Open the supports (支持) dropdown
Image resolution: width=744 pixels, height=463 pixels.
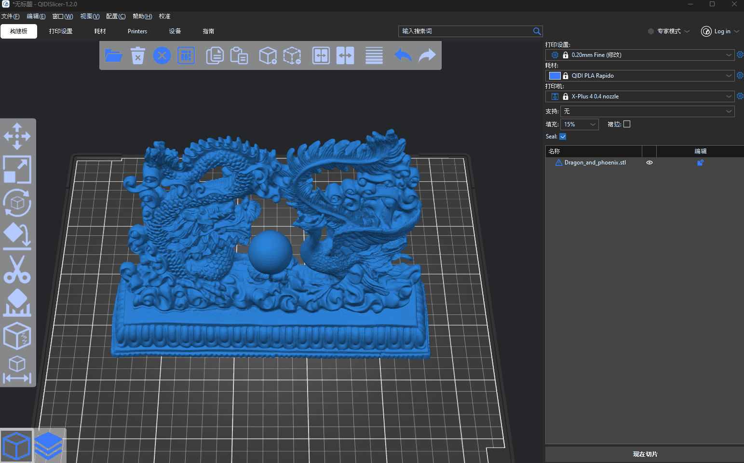pos(648,111)
